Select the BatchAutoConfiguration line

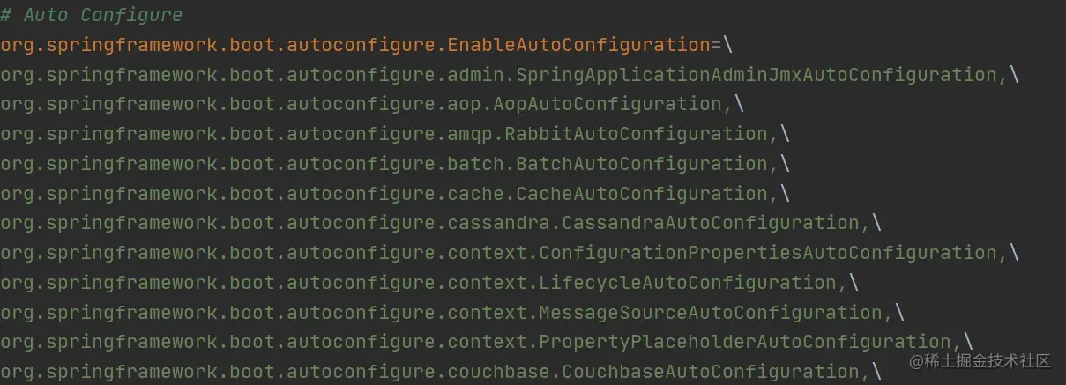click(395, 164)
